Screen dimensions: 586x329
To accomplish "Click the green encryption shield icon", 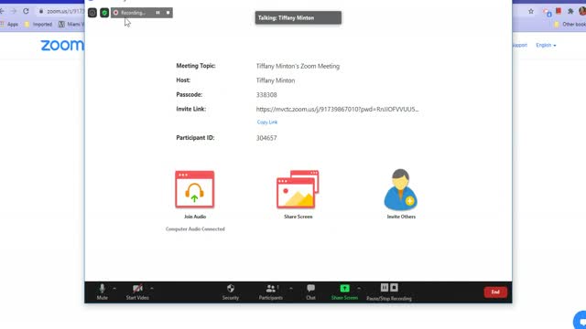I will 104,13.
